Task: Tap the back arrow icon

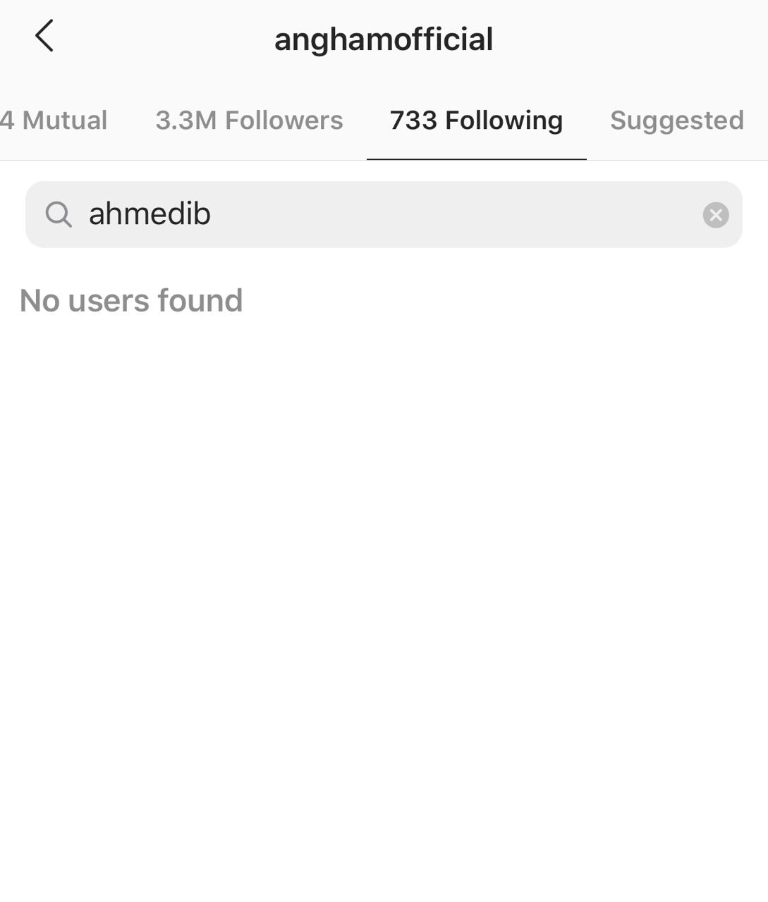Action: [44, 36]
